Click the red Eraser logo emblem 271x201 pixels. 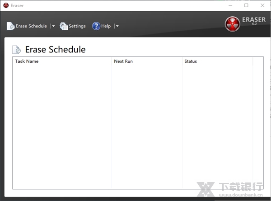tap(233, 23)
